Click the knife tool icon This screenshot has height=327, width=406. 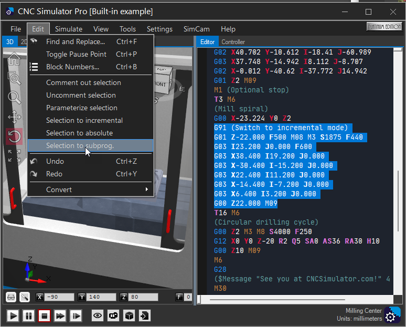coord(25,297)
